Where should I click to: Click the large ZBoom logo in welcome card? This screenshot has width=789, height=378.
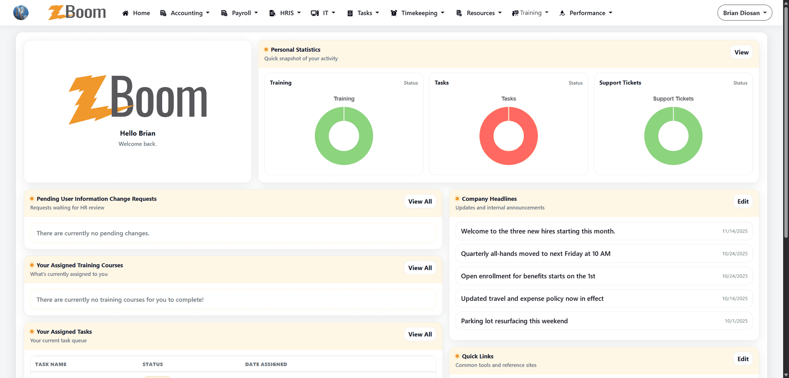(138, 100)
